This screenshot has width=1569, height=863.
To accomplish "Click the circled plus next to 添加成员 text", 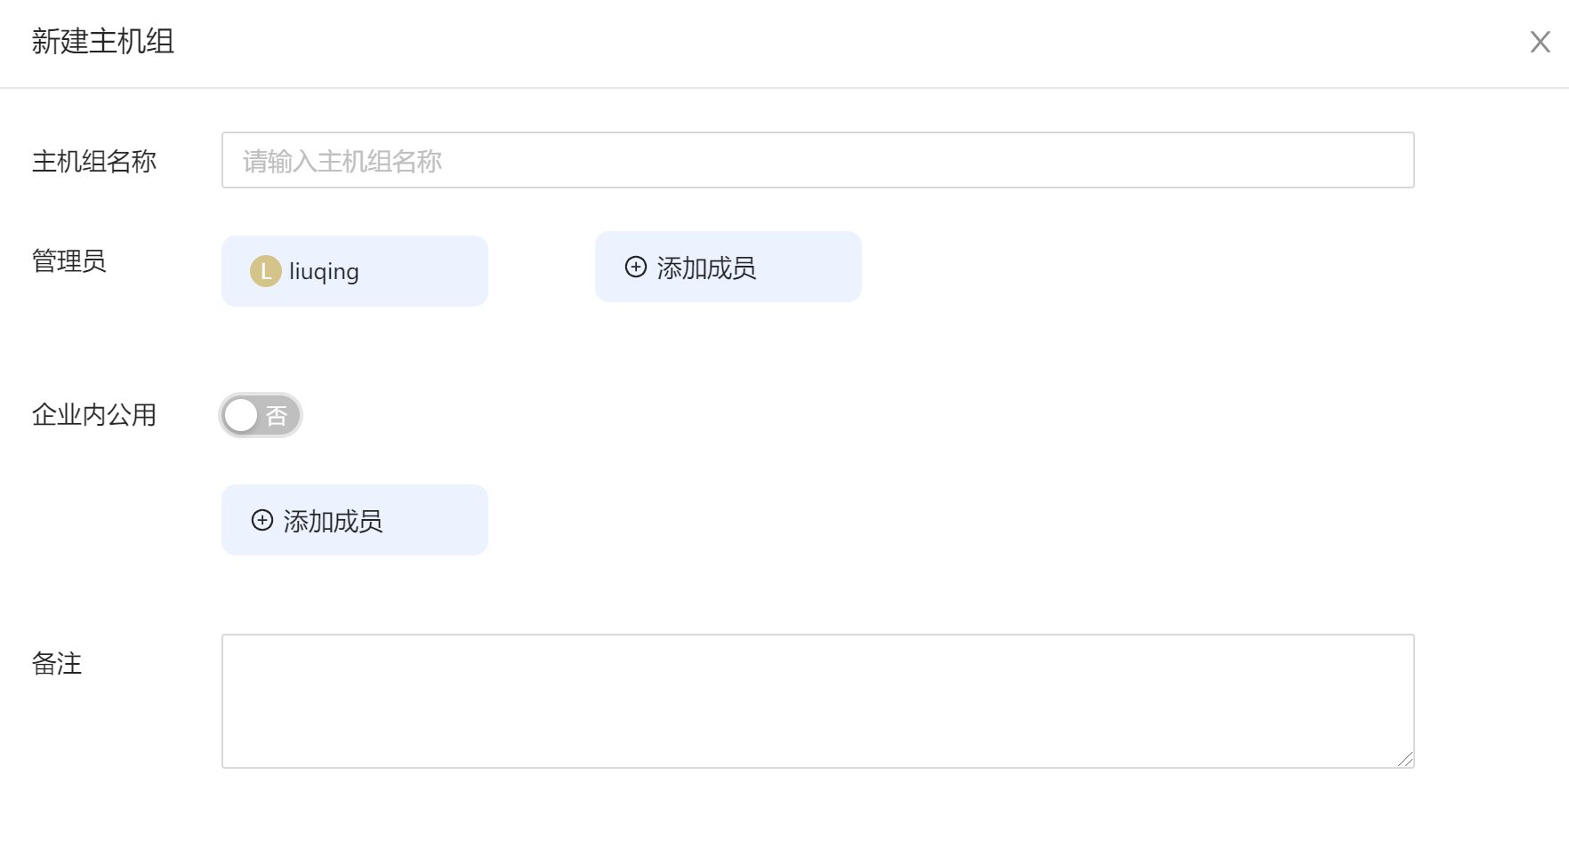I will click(x=635, y=268).
